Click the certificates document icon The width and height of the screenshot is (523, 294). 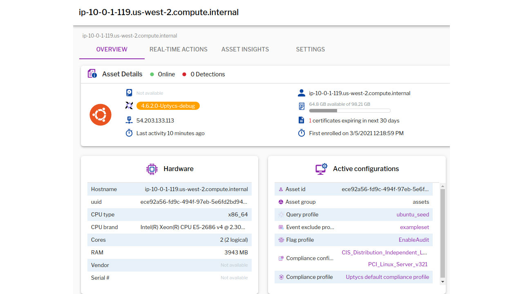[x=302, y=120]
